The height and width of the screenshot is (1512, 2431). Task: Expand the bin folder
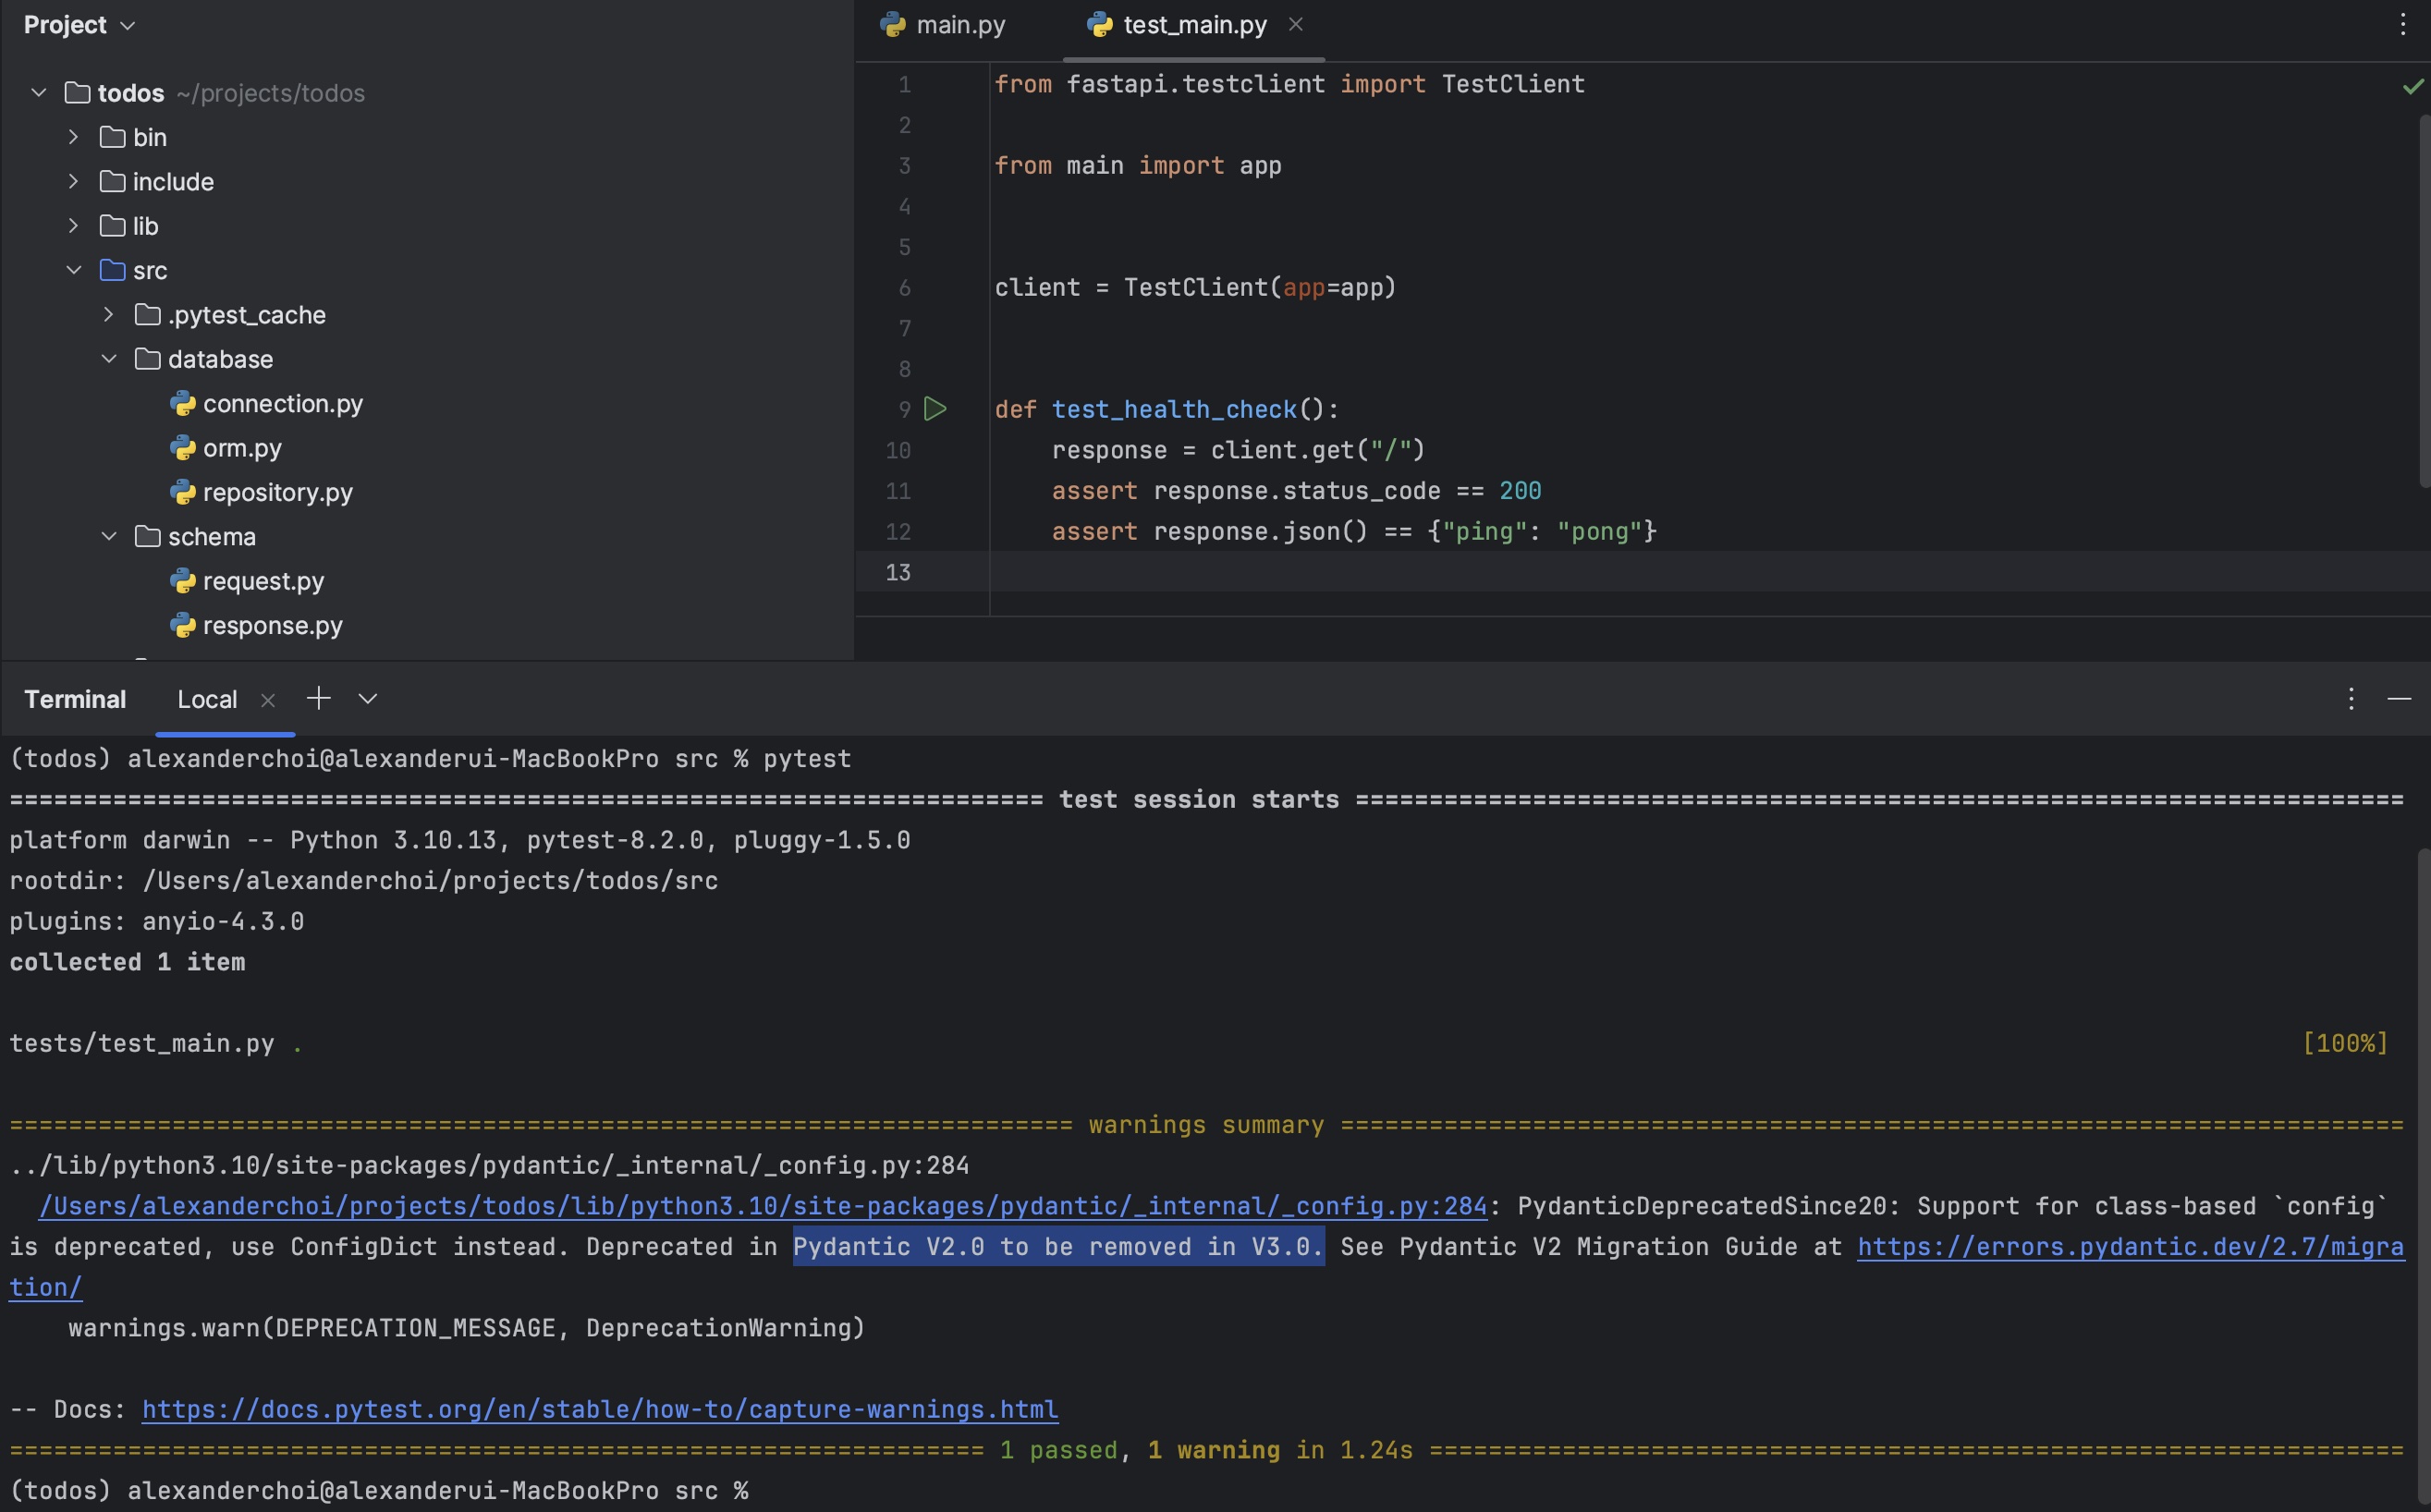73,137
